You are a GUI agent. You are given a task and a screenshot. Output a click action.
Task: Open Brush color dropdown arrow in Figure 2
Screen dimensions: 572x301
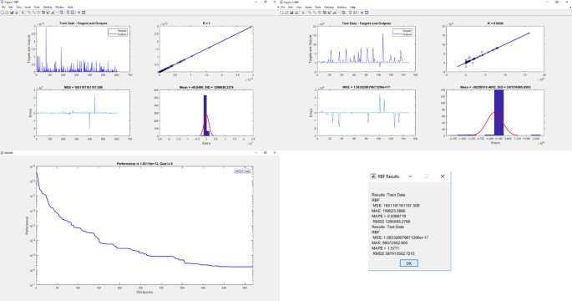pos(338,13)
